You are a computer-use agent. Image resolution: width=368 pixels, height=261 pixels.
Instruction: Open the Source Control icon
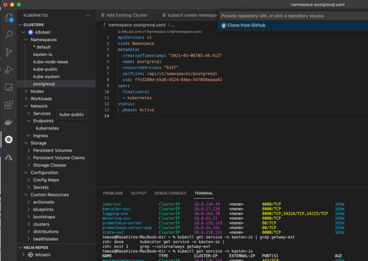tap(9, 52)
